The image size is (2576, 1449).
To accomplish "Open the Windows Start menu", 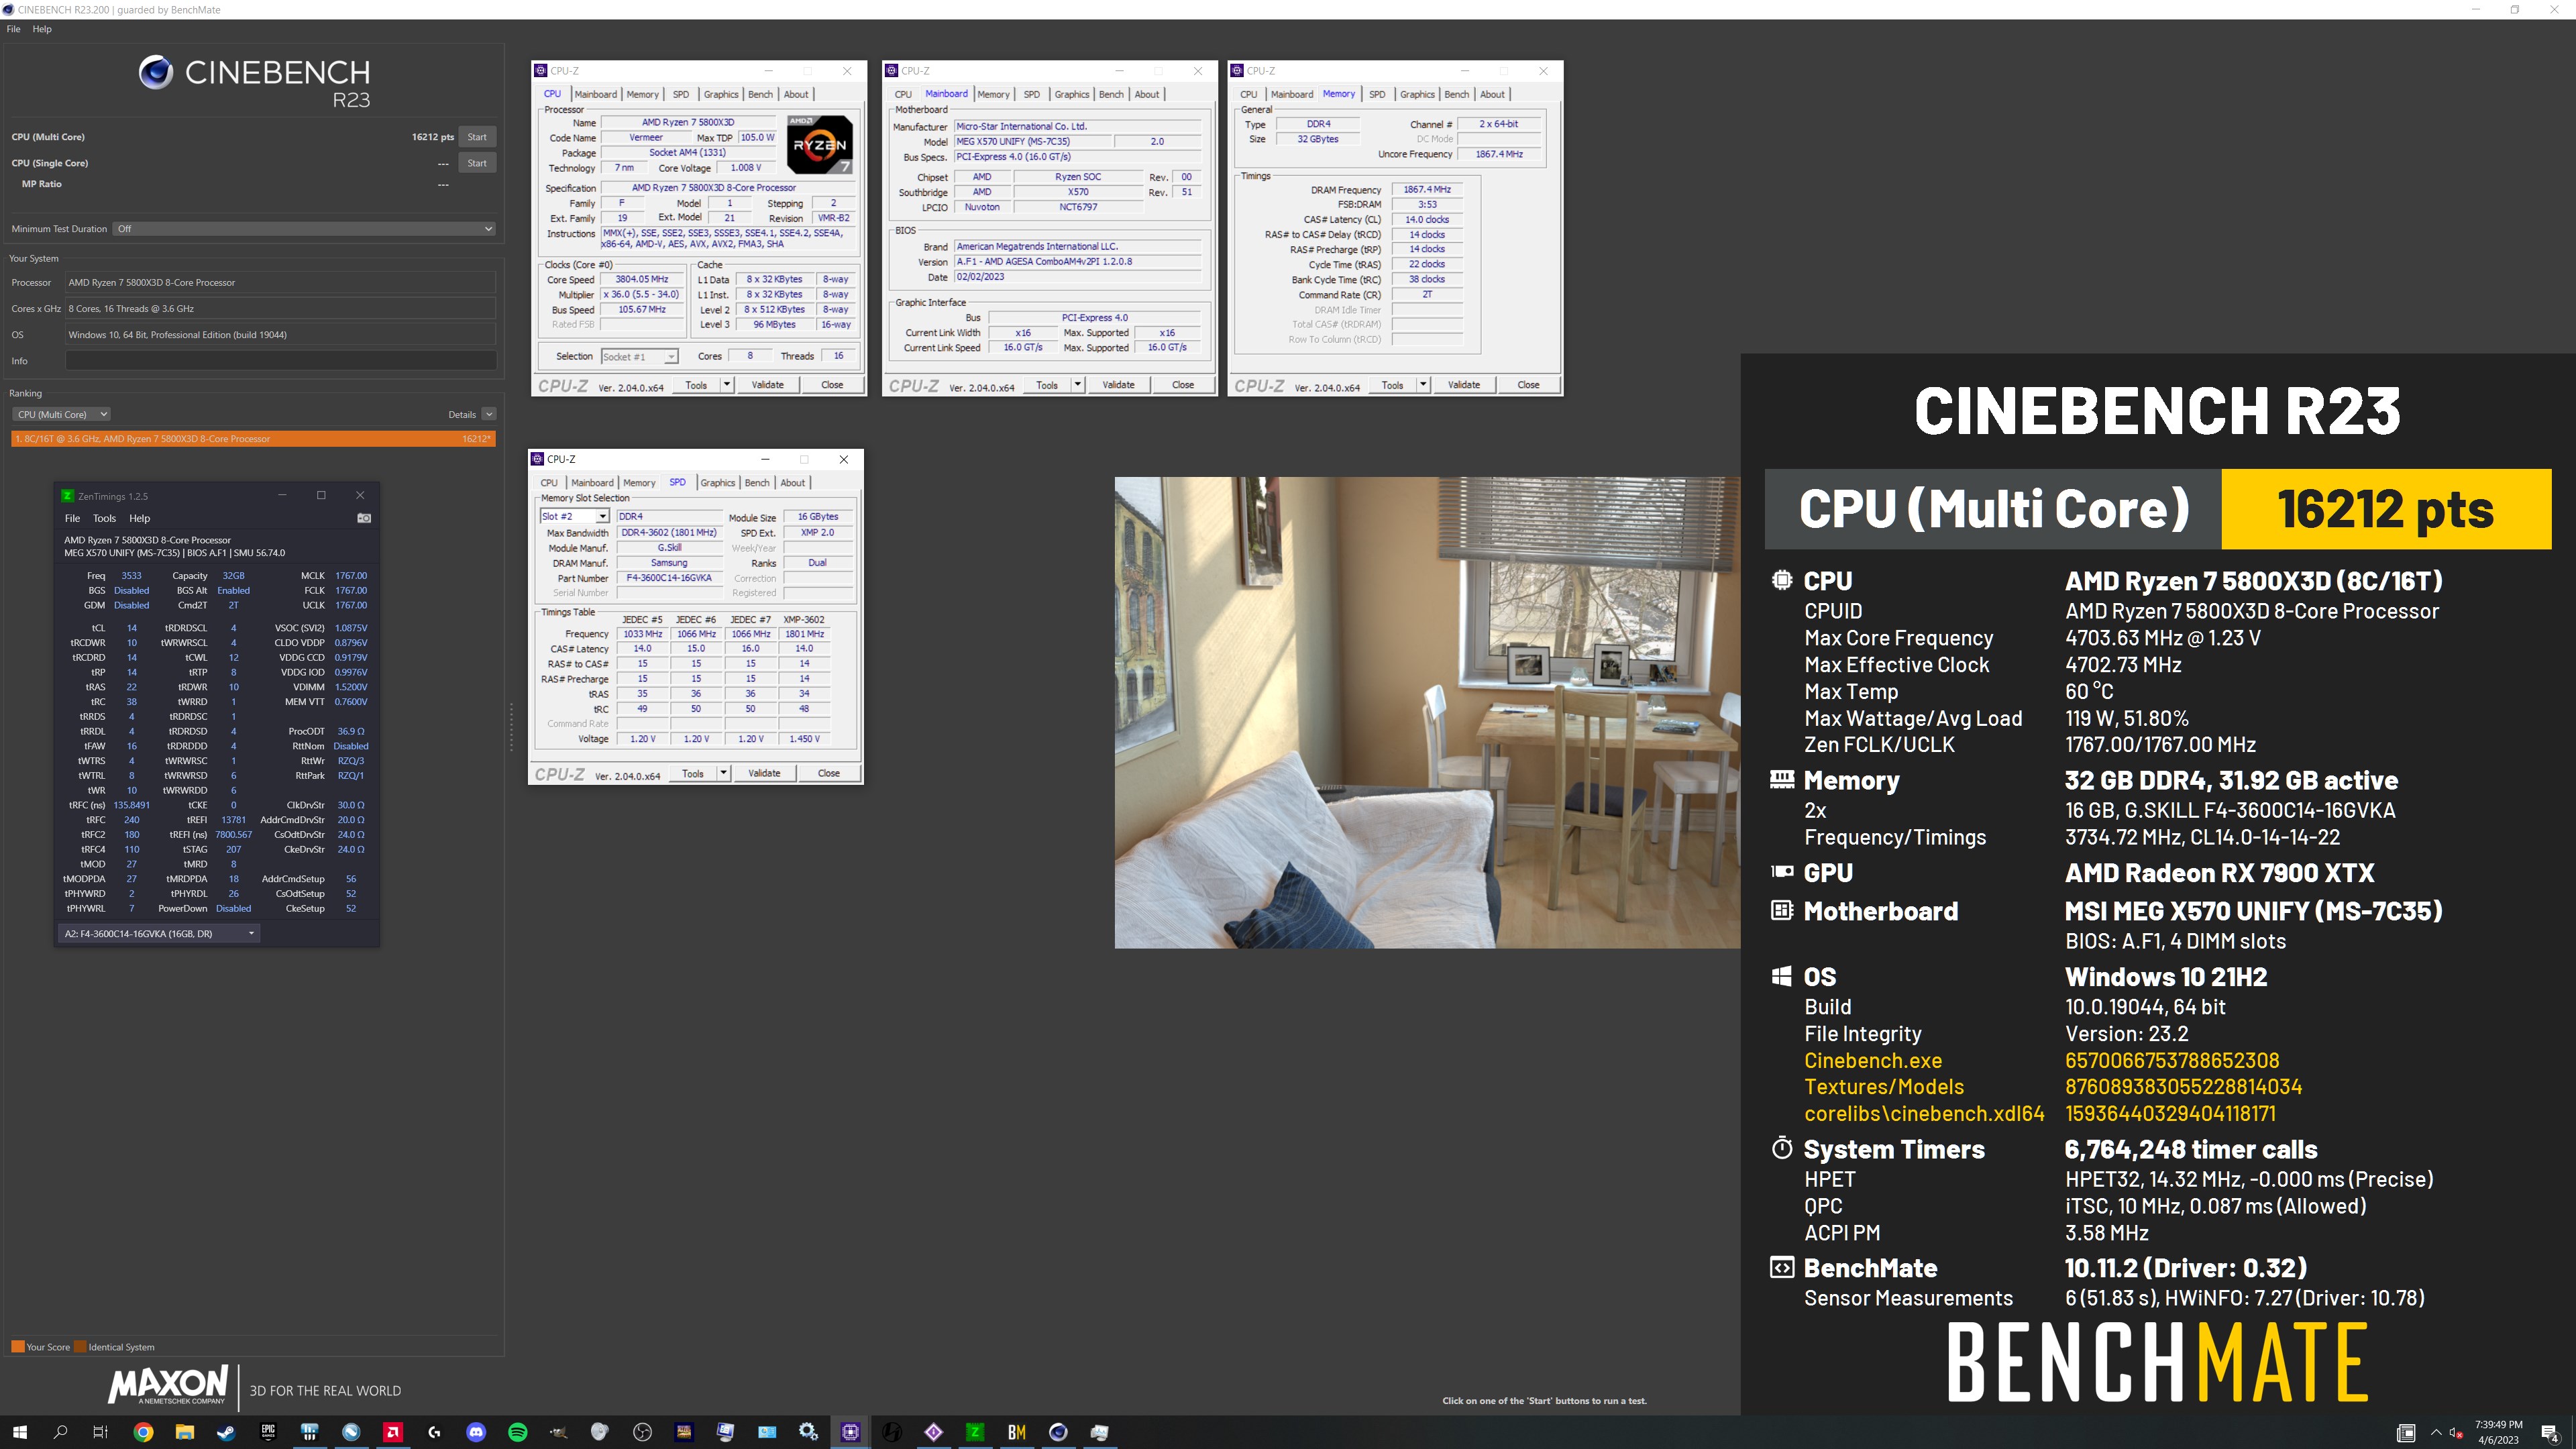I will (19, 1432).
